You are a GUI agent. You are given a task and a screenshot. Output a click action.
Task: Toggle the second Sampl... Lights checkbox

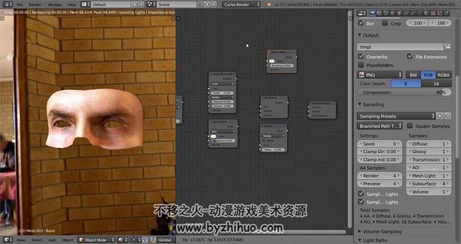click(x=361, y=202)
